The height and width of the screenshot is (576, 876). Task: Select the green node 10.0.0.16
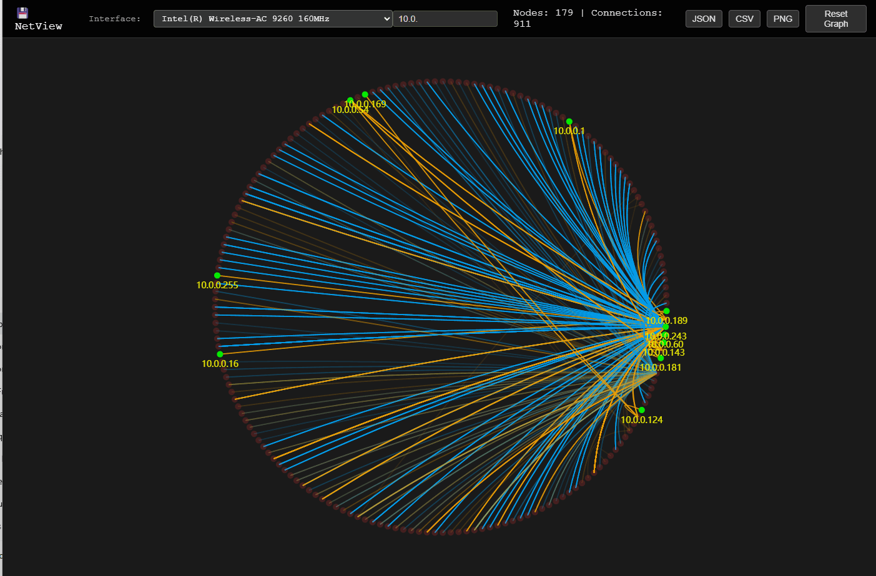(219, 354)
